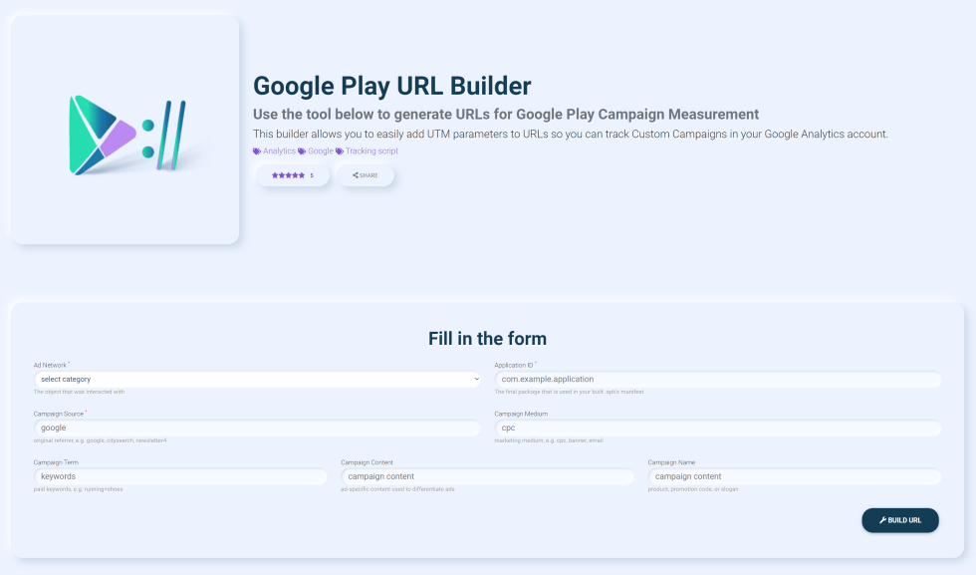
Task: Open the Tracking script tag link
Action: click(x=371, y=151)
